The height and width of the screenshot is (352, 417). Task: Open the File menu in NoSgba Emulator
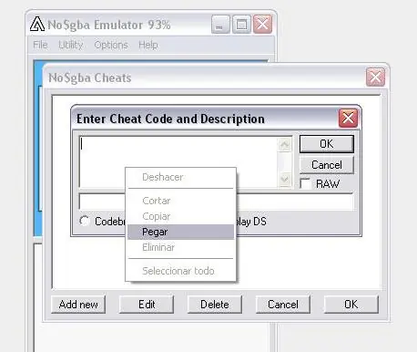[x=40, y=45]
